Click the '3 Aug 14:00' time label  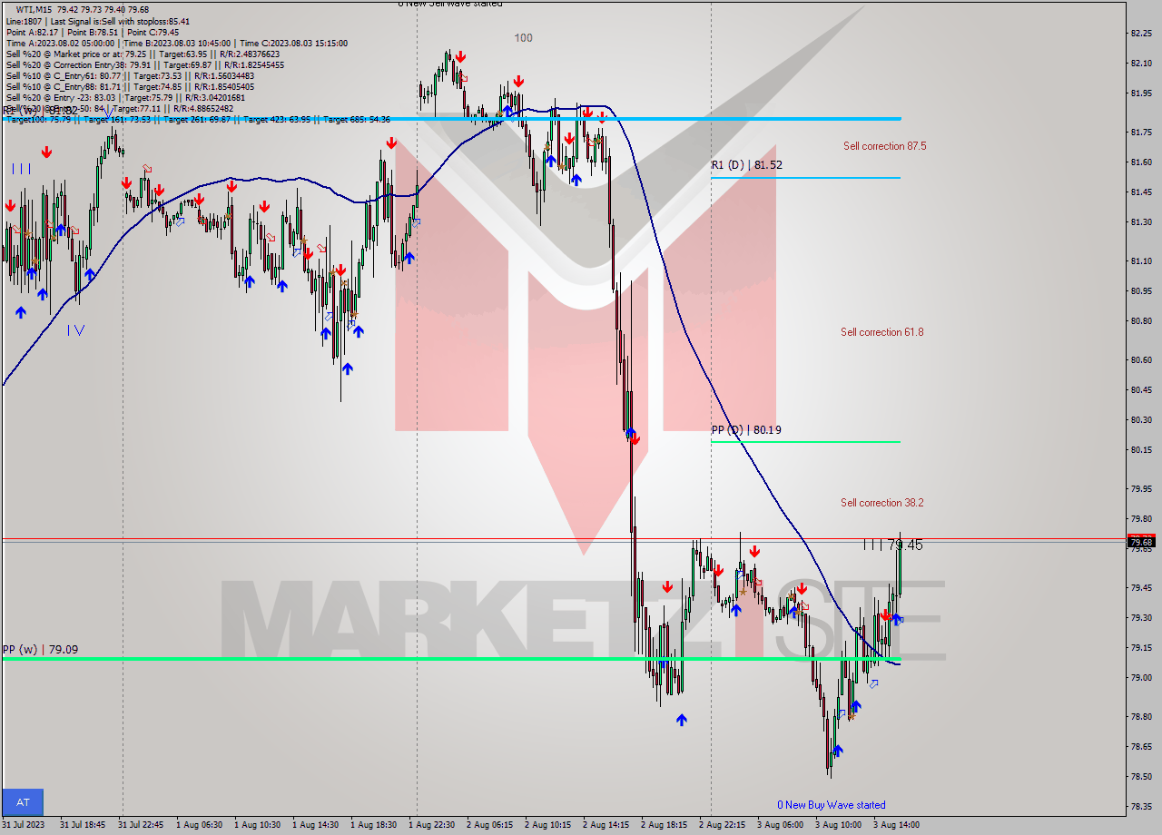(896, 825)
